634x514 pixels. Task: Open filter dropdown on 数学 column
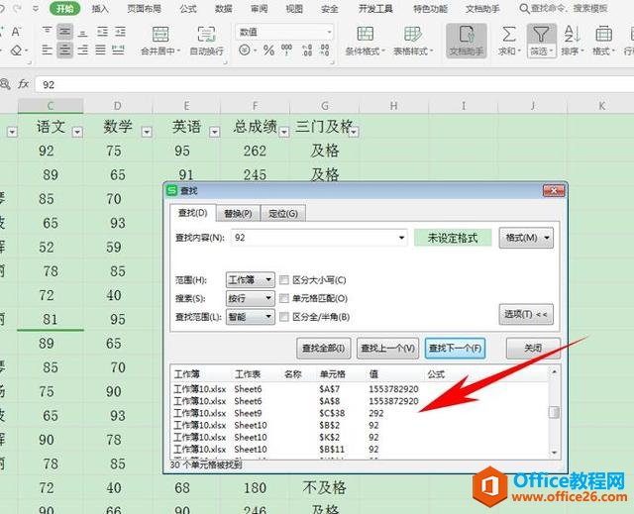point(147,132)
